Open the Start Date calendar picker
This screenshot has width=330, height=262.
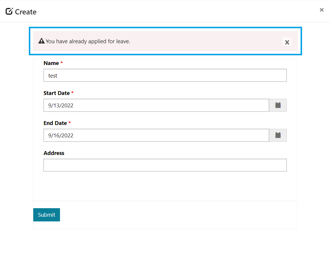(278, 105)
